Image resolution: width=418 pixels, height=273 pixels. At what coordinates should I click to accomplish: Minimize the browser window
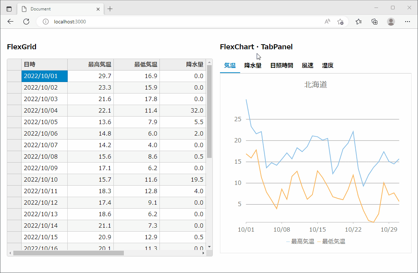point(376,8)
